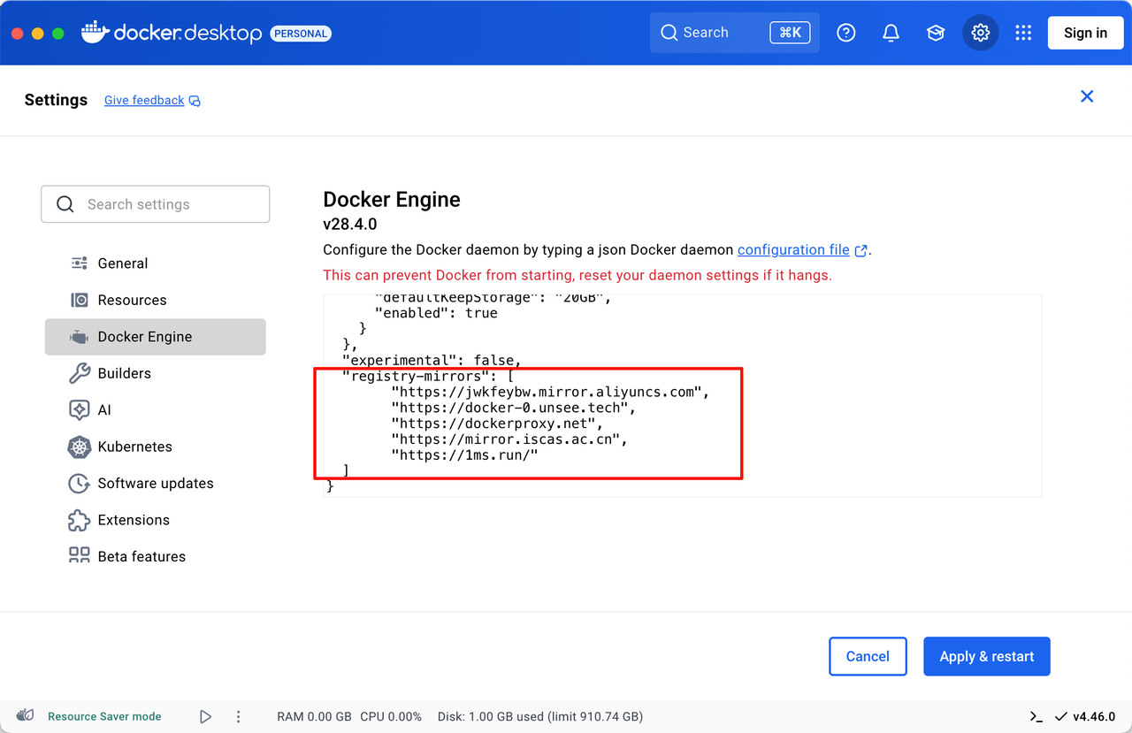
Task: Open Resources settings section
Action: tap(132, 300)
